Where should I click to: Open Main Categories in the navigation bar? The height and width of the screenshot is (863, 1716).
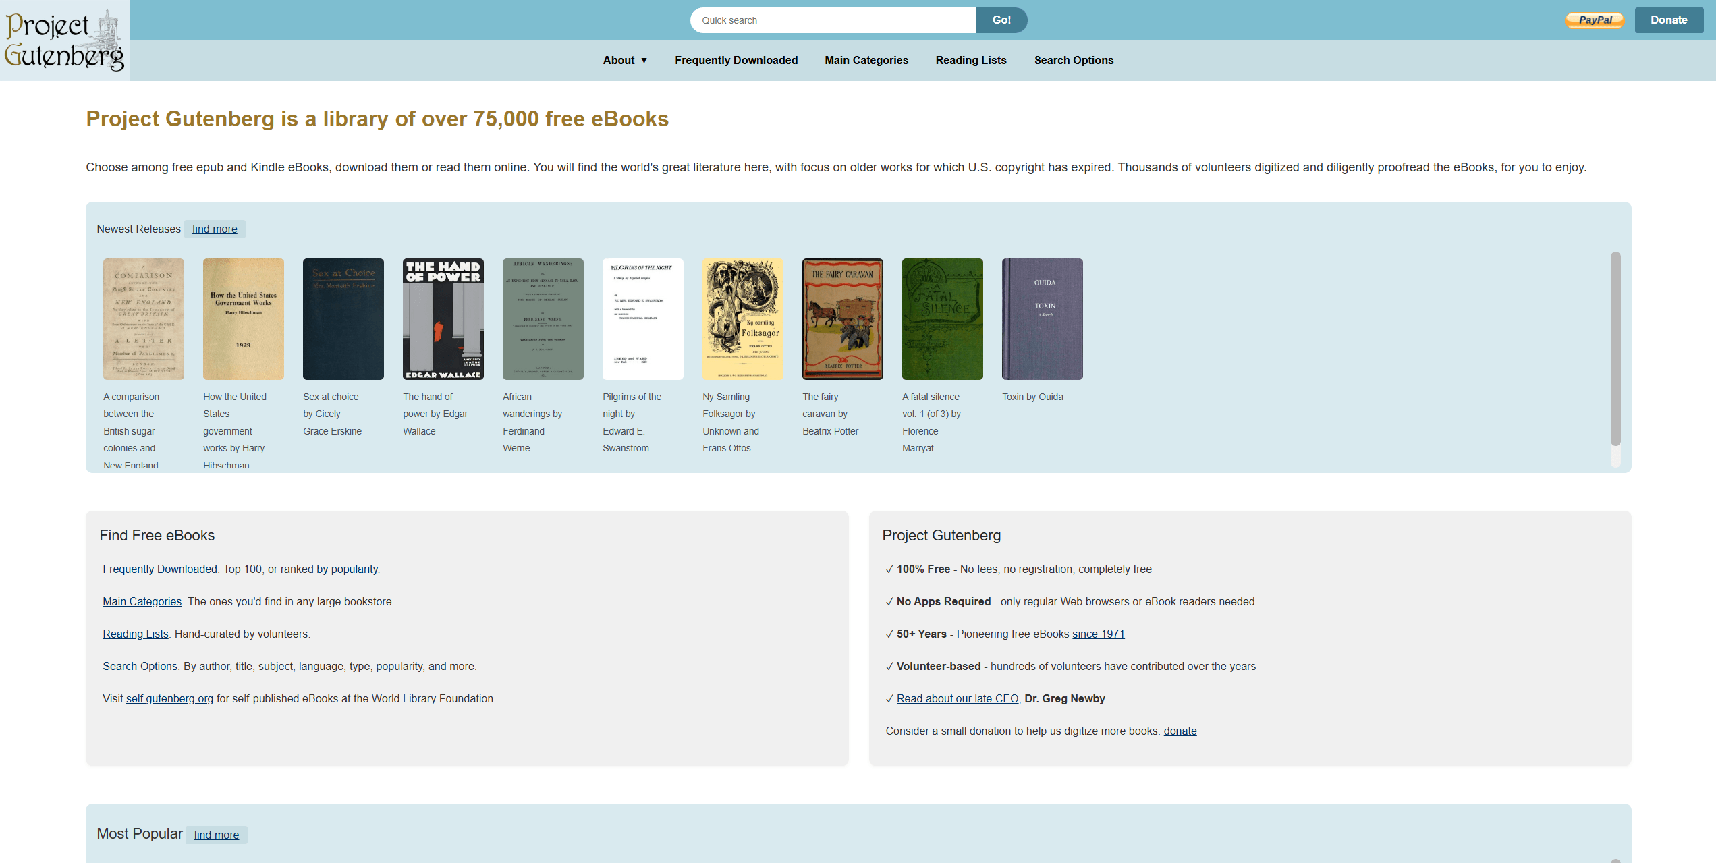click(866, 60)
